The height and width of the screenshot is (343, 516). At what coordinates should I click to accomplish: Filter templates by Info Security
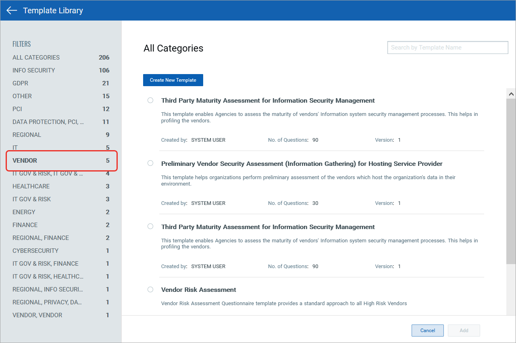[33, 70]
